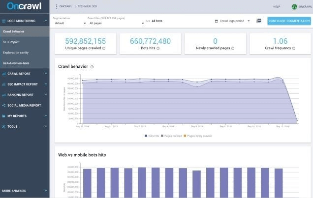Select SEA & vertical bots in sidebar
Screen dimensions: 313x198
click(x=25, y=63)
